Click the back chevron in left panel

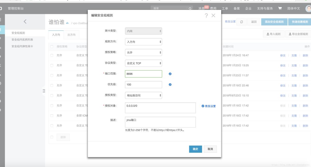pyautogui.click(x=25, y=22)
